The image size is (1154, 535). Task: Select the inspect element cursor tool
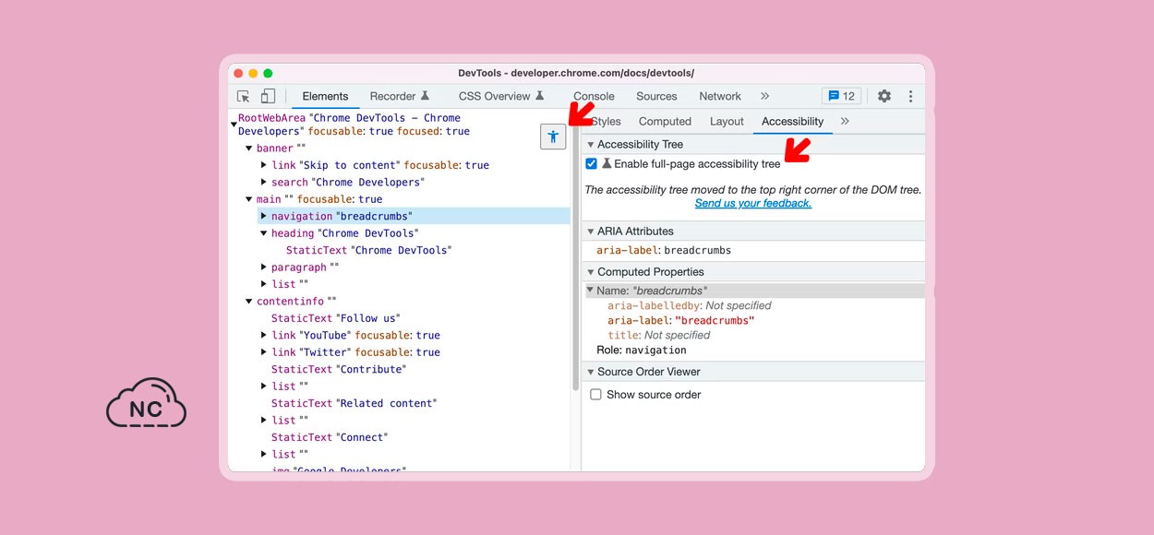click(244, 96)
